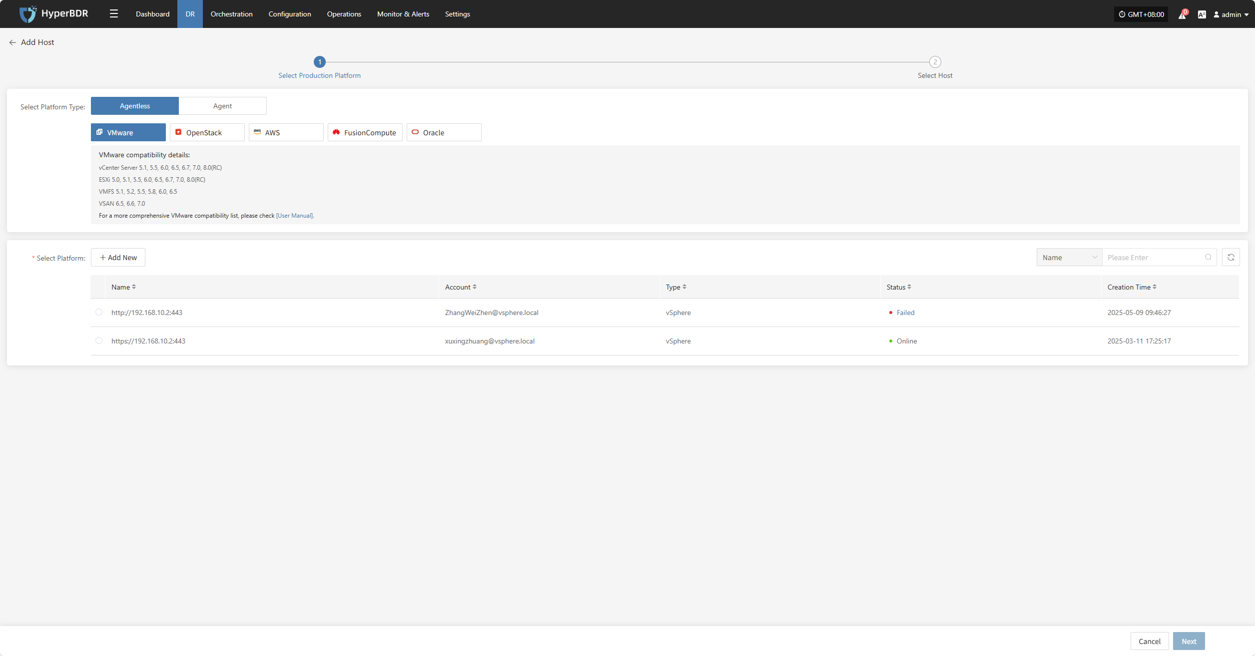Image resolution: width=1255 pixels, height=656 pixels.
Task: Open the Settings menu
Action: [458, 14]
